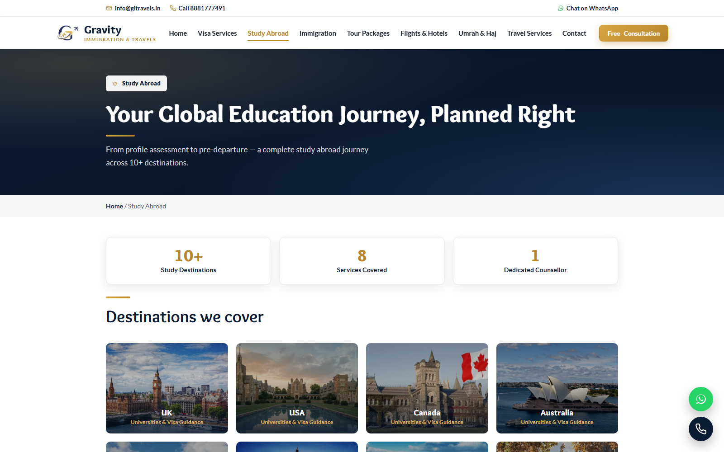Click the 1 Dedicated Counsellor stat card
This screenshot has width=724, height=452.
click(x=535, y=261)
